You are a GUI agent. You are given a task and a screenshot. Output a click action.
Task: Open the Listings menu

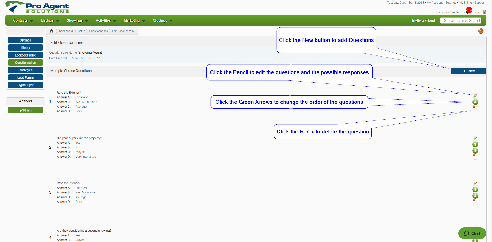tap(47, 21)
